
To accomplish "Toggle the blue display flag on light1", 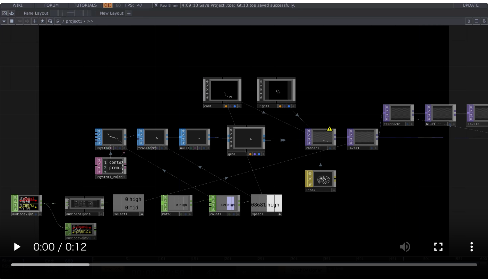I will [289, 106].
